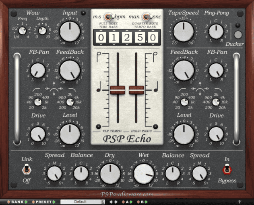Open help with the question mark icon
This screenshot has height=205, width=254.
coord(240,202)
